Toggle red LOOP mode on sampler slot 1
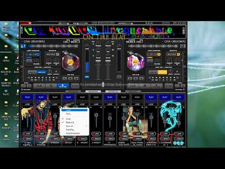The width and height of the screenshot is (225, 169). pyautogui.click(x=28, y=134)
